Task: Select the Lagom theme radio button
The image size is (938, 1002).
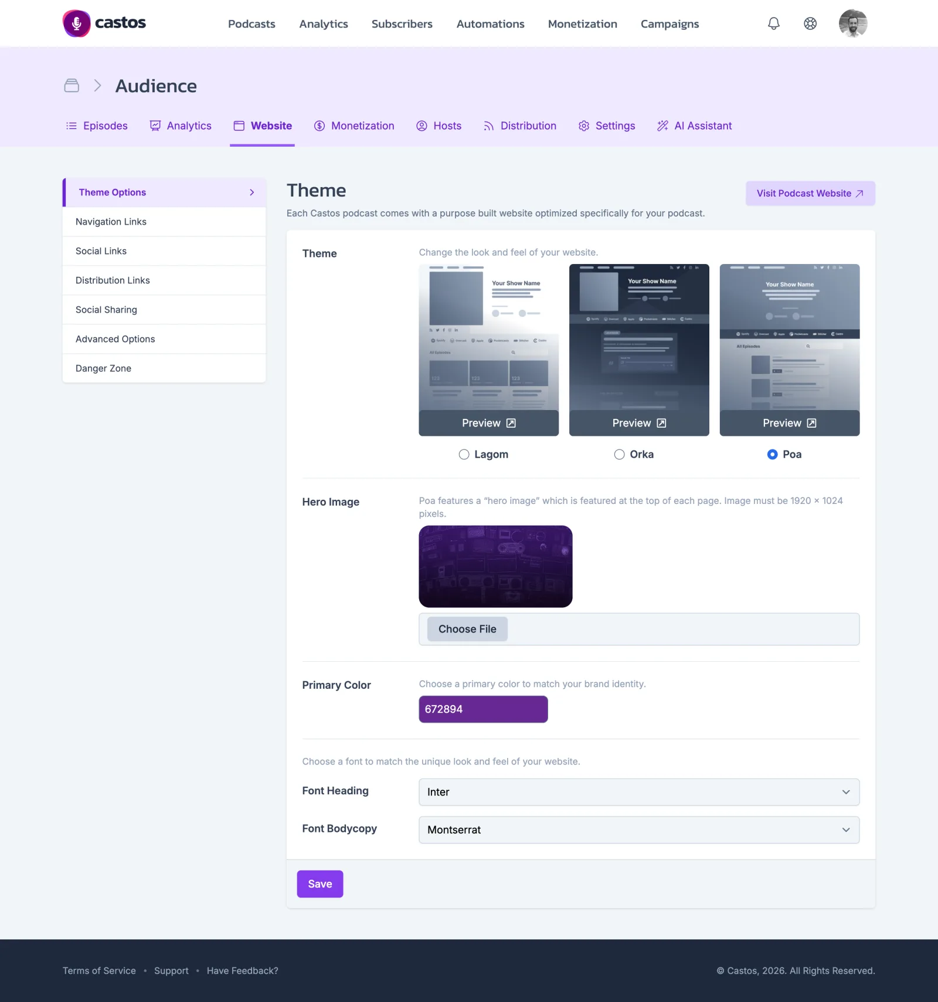Action: pos(464,455)
